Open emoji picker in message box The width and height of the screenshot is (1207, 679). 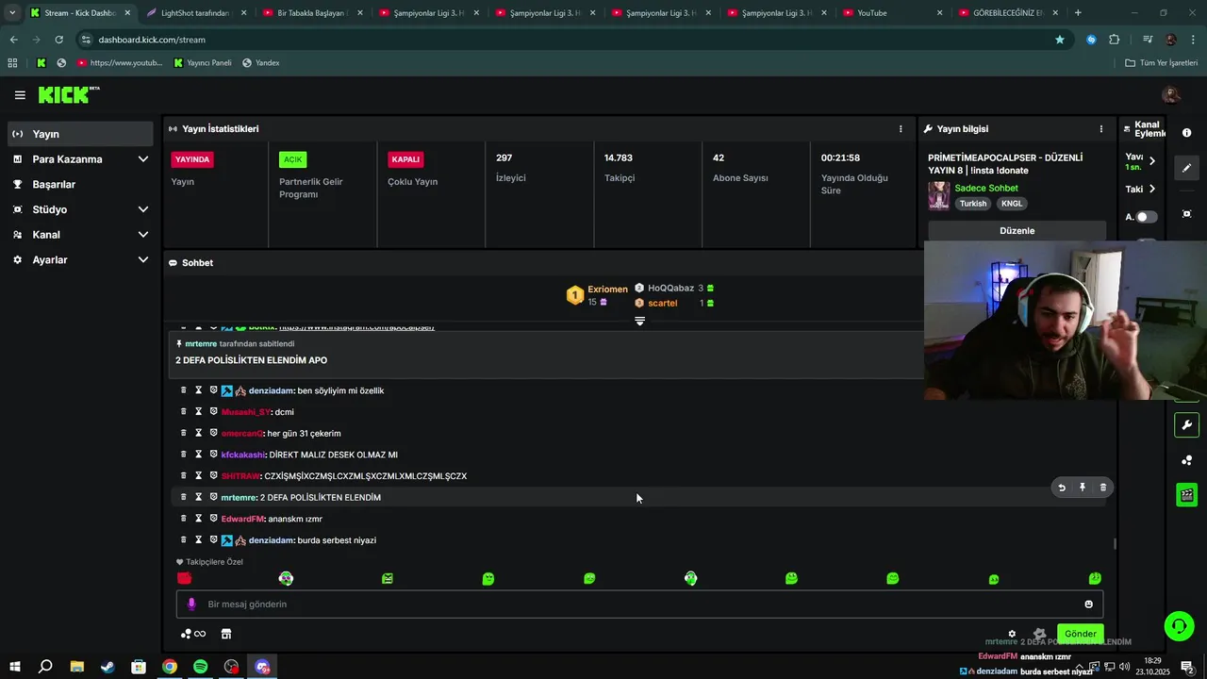tap(1089, 604)
